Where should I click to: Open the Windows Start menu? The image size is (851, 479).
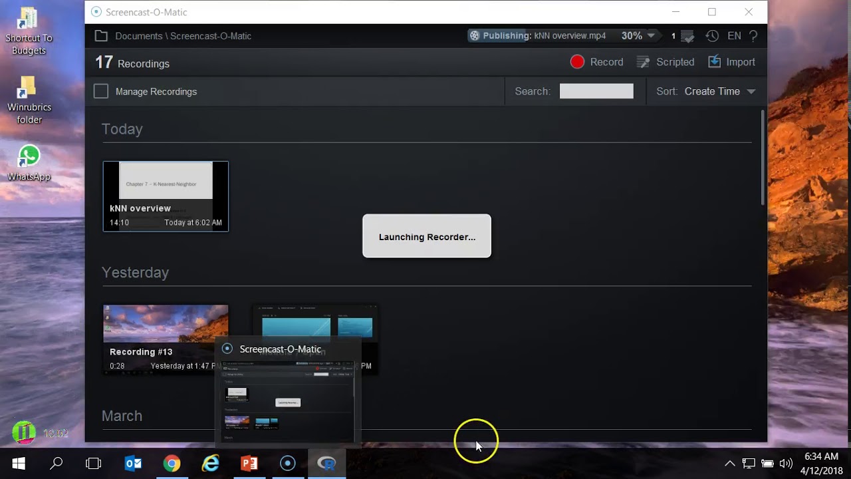tap(19, 463)
